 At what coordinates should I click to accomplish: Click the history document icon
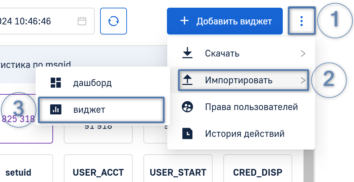pos(187,134)
